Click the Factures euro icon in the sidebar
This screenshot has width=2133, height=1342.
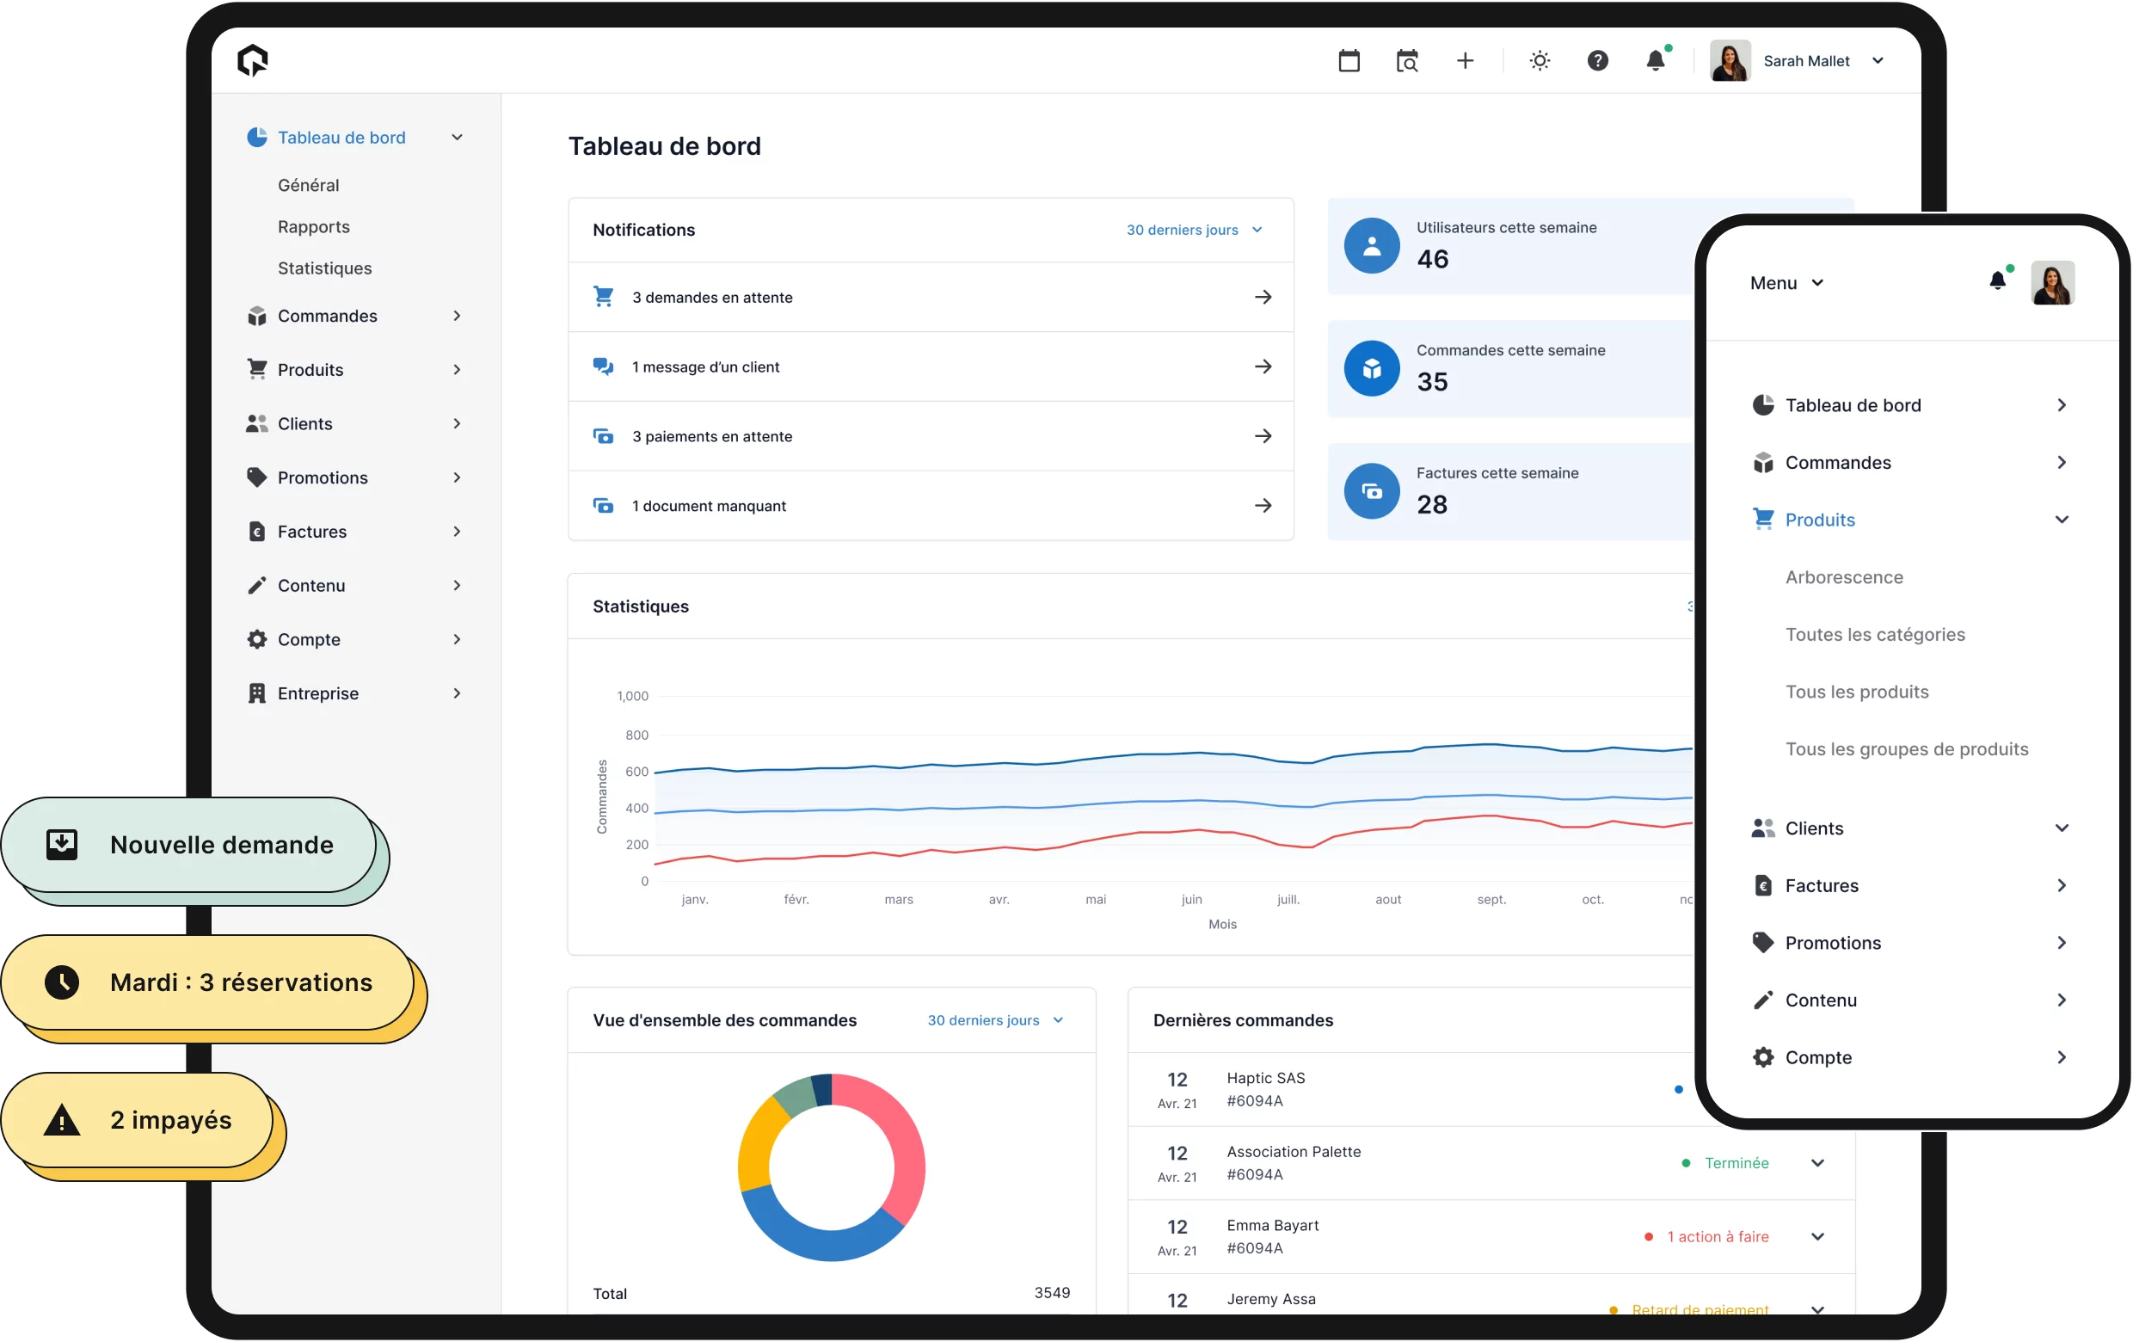tap(257, 532)
